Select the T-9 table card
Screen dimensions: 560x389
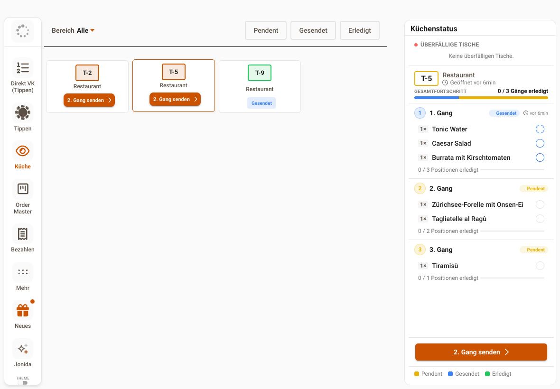(x=260, y=86)
